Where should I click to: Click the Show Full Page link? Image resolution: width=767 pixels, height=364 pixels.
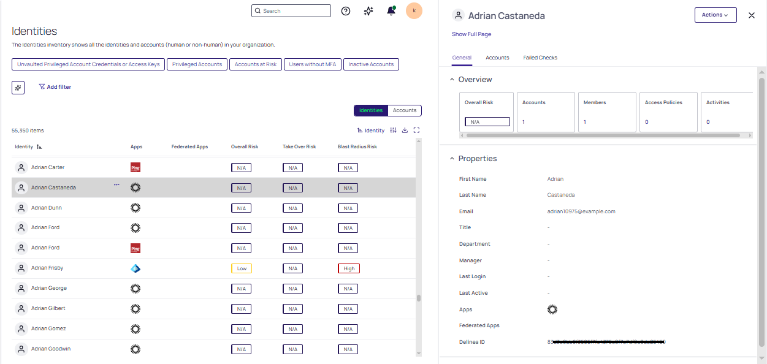pos(471,34)
